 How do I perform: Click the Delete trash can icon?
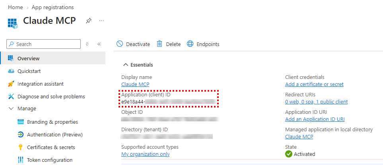tap(159, 44)
